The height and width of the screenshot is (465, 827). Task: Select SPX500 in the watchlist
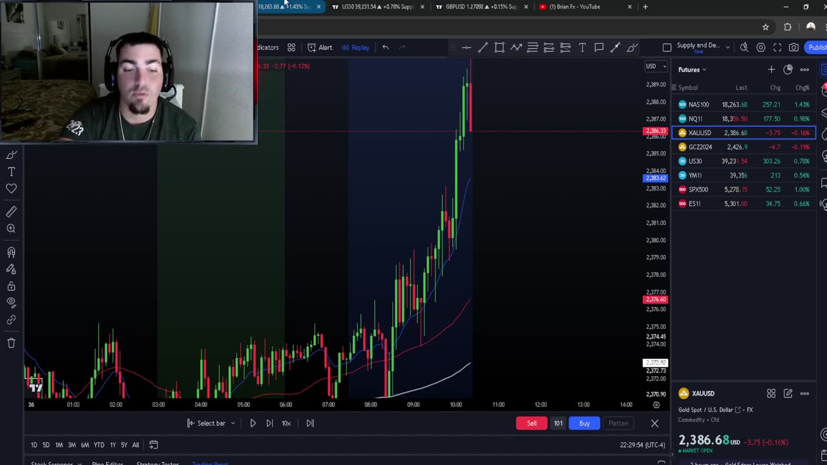click(x=744, y=190)
